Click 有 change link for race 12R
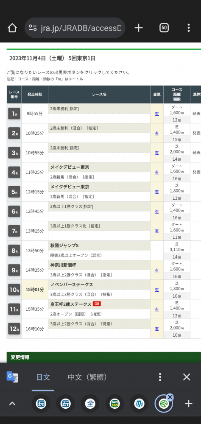 [157, 329]
